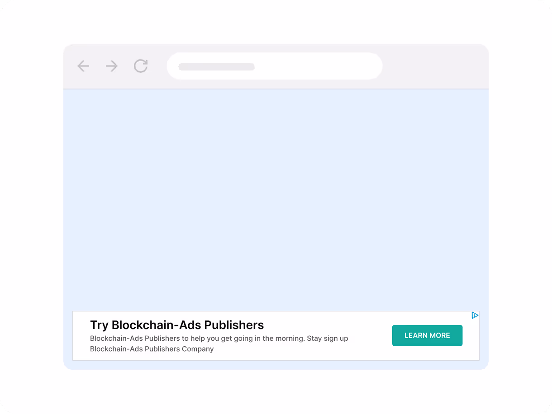The image size is (552, 414).
Task: Open the AdChoices triangle icon on banner
Action: 475,315
